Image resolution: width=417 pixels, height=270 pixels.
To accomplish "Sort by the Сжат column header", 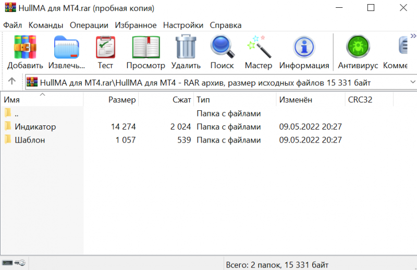I will click(166, 99).
